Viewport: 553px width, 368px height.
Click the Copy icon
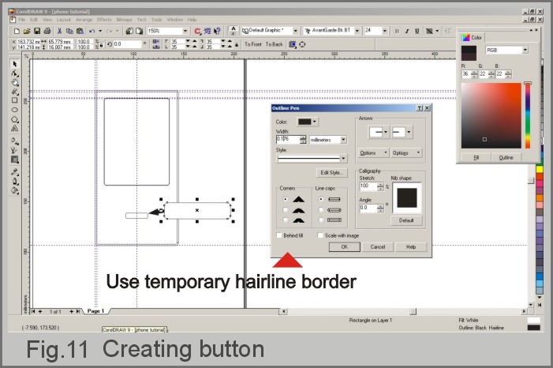pyautogui.click(x=69, y=31)
